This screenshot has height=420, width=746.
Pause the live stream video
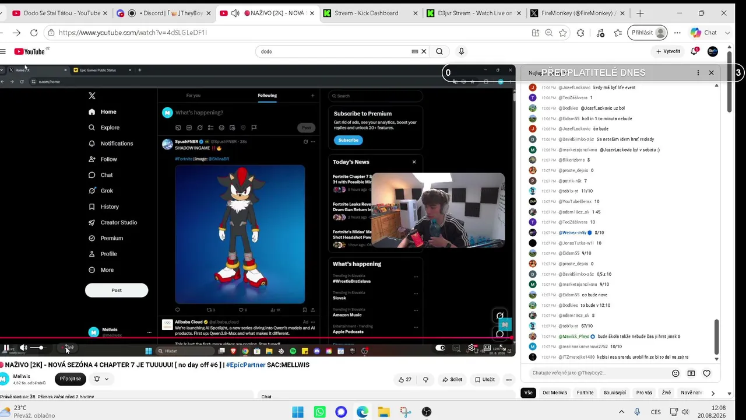6,348
